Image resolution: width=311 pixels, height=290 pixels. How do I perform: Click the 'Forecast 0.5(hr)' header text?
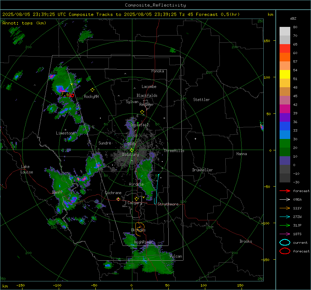[x=218, y=14]
